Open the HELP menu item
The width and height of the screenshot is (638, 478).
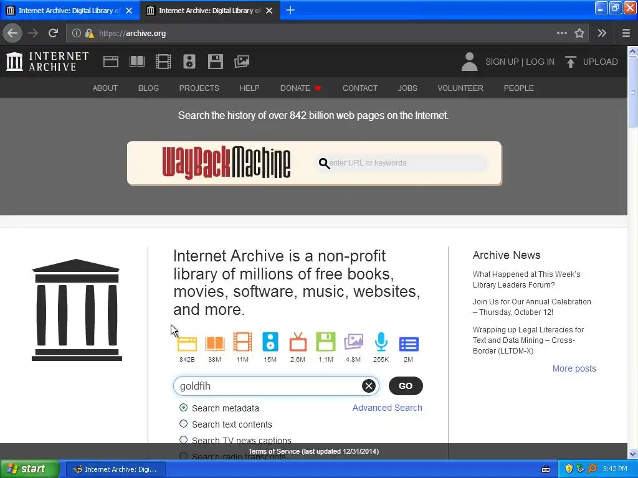249,88
